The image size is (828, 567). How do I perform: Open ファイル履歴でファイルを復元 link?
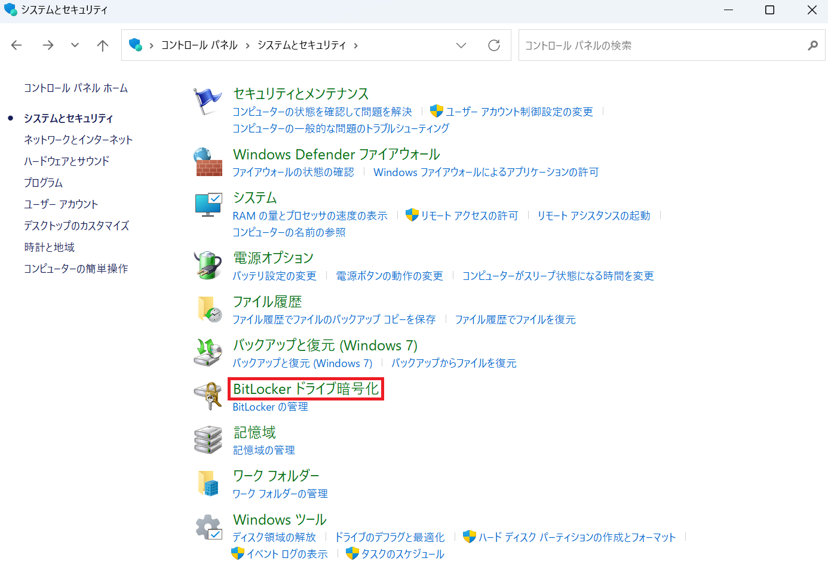point(516,319)
